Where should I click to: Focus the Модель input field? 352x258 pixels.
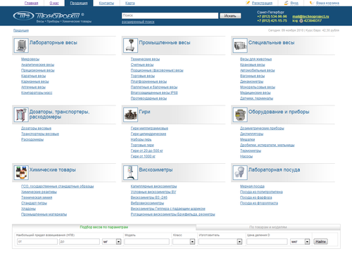pos(147,242)
